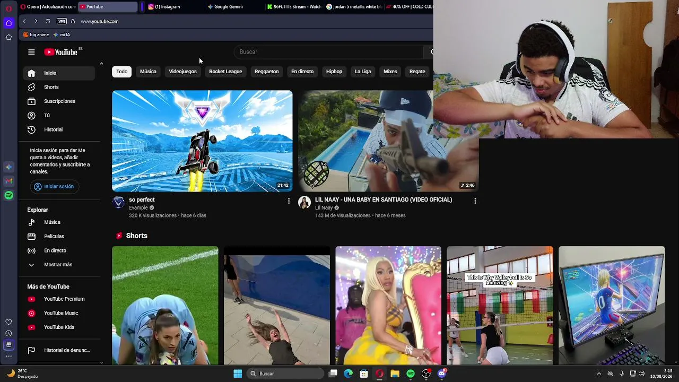This screenshot has width=679, height=382.
Task: Open YouTube Premium link
Action: (x=58, y=299)
